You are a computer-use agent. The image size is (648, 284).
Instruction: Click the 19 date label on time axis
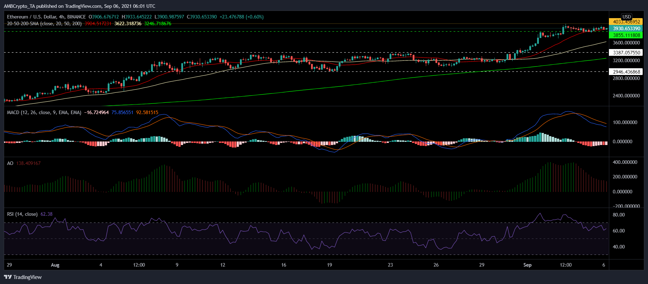point(330,265)
